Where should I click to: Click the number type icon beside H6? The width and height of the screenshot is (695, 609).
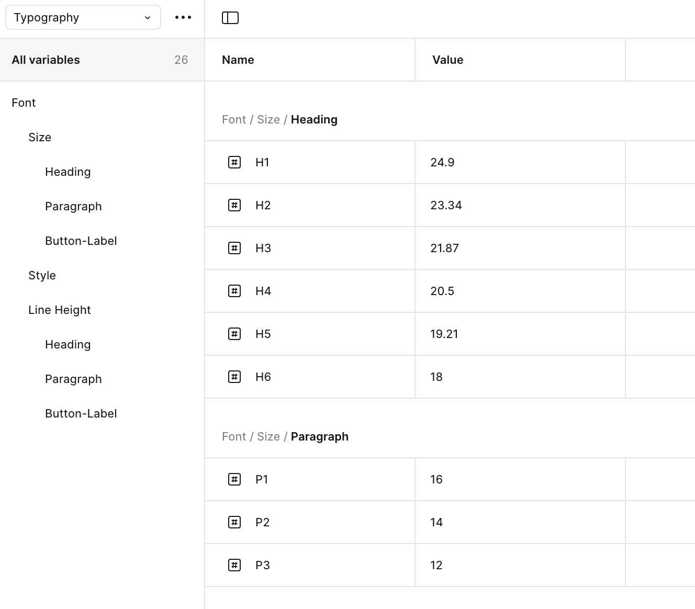[x=234, y=377]
